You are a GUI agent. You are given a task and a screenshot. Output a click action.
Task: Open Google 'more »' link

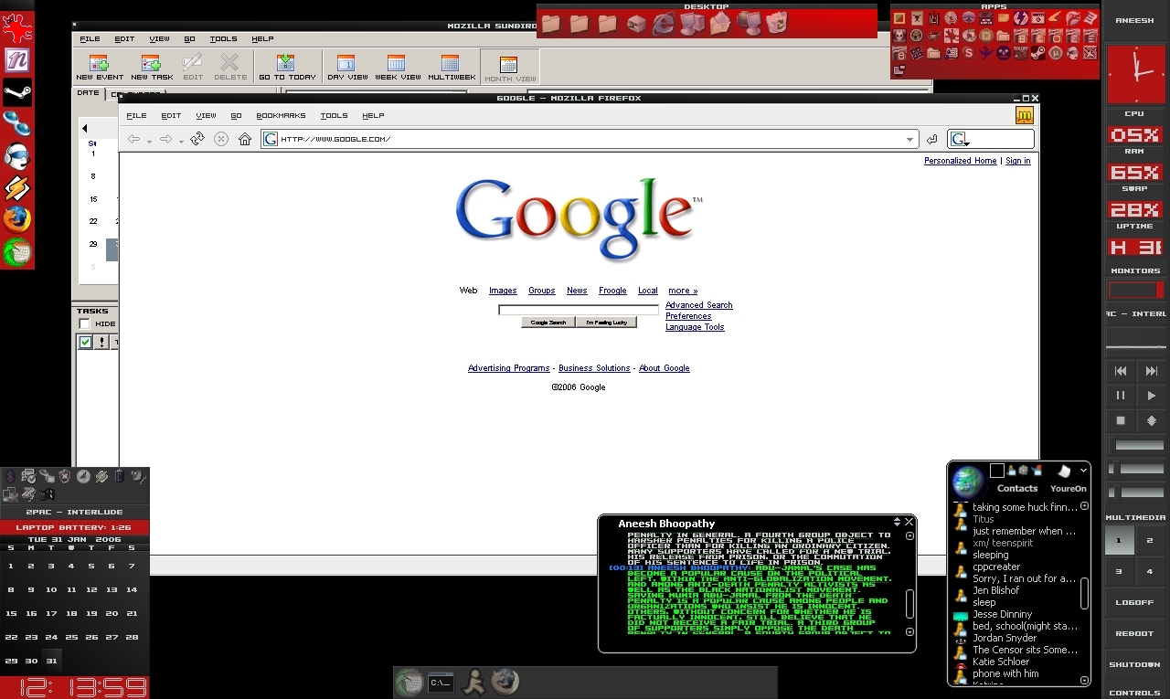click(683, 291)
